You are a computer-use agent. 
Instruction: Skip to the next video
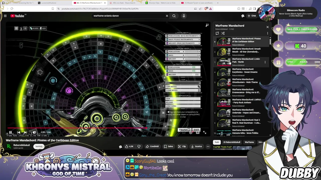(25, 132)
